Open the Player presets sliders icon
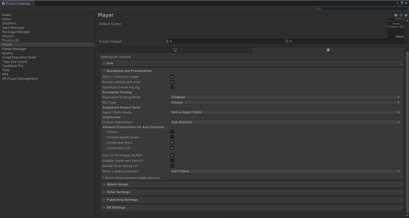Image resolution: width=409 pixels, height=218 pixels. click(x=401, y=15)
